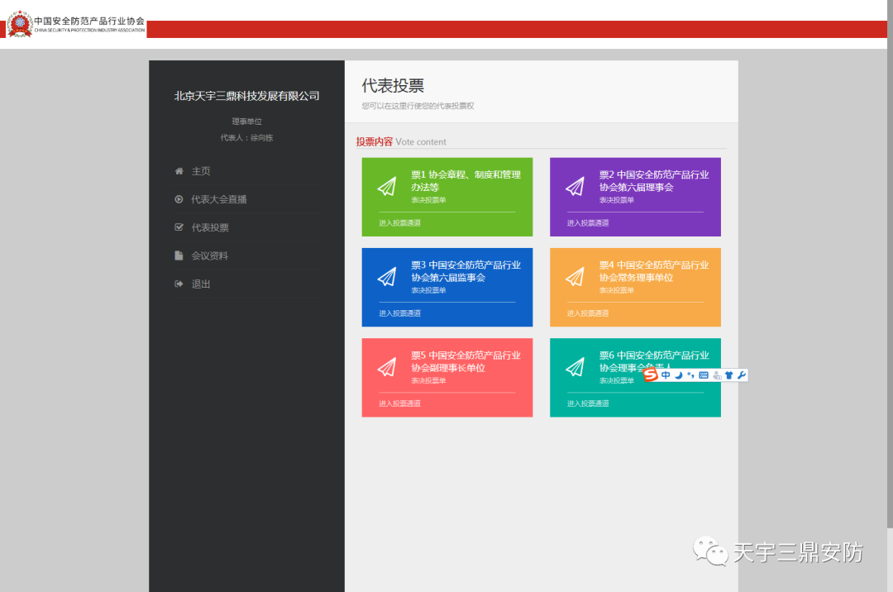Enter 进入投票通道 on teal 票6 card
The image size is (893, 592).
tap(588, 403)
